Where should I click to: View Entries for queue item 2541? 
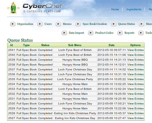click(135, 50)
